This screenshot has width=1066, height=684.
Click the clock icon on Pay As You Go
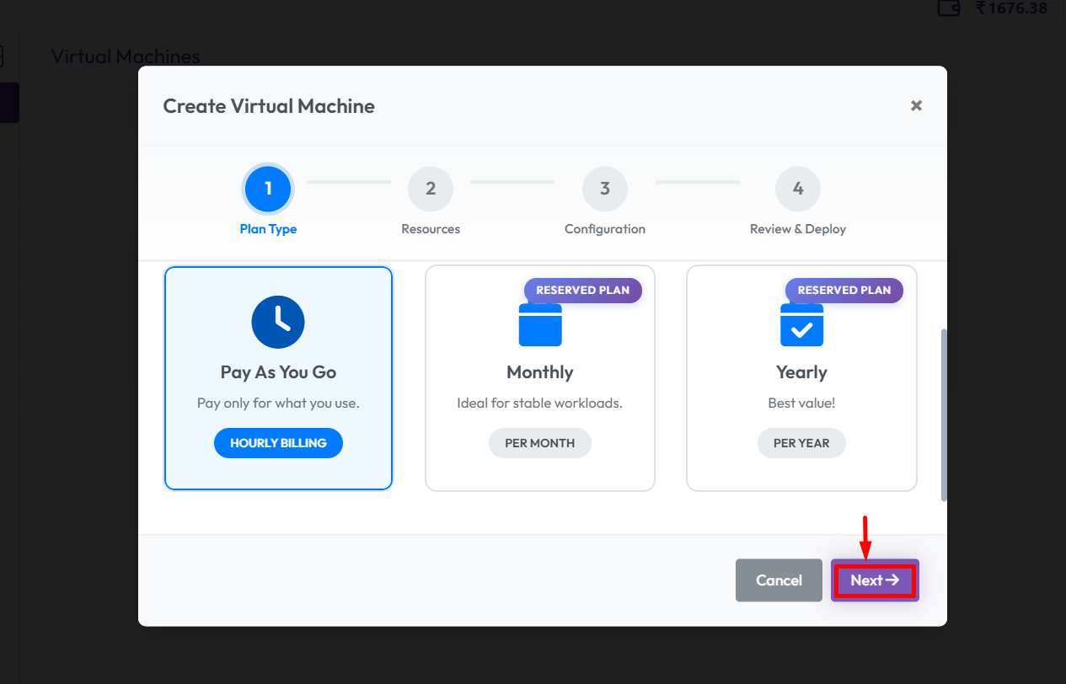[x=278, y=322]
